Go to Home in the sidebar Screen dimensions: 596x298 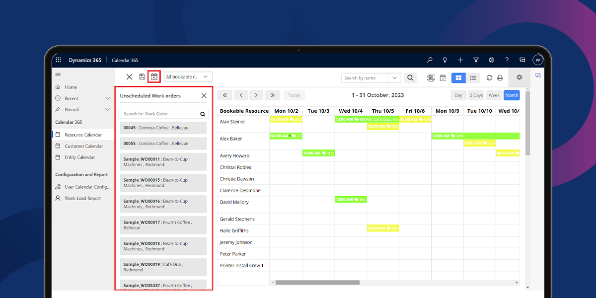pos(71,87)
